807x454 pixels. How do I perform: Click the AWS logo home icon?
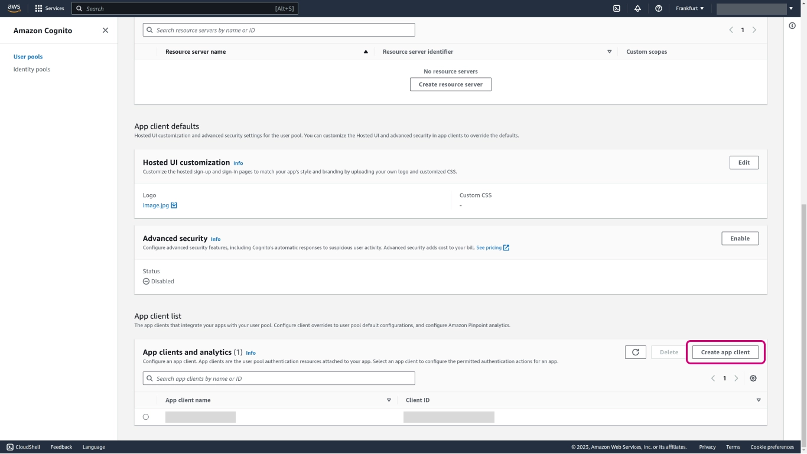(x=14, y=8)
